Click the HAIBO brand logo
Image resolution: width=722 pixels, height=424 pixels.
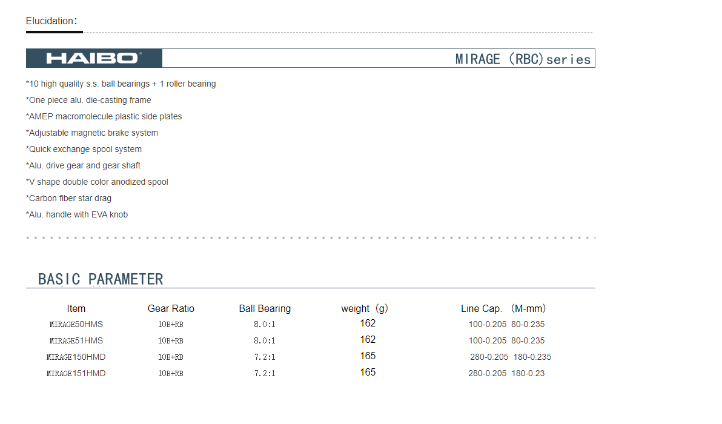click(x=94, y=59)
